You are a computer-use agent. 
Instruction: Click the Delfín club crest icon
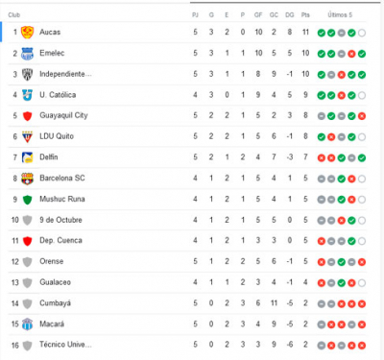coord(27,157)
